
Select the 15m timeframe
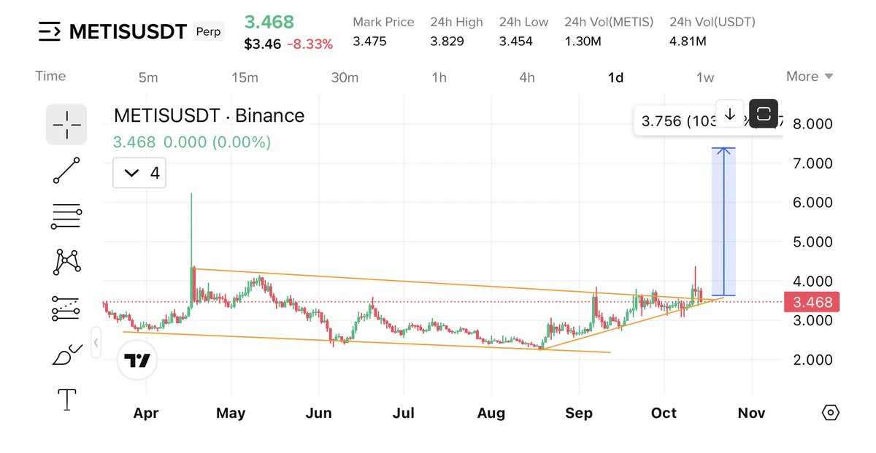click(x=245, y=77)
